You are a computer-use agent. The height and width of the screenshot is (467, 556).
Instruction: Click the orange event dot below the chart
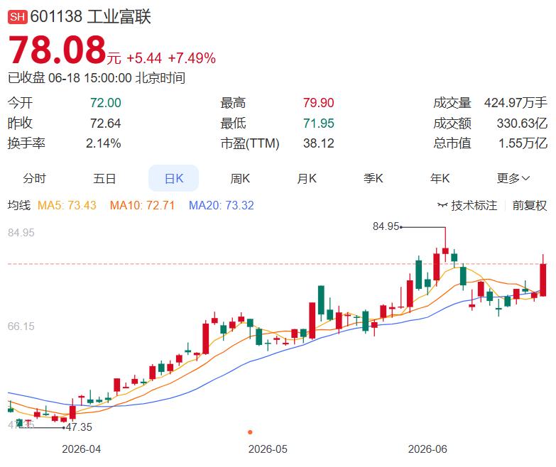coord(250,432)
